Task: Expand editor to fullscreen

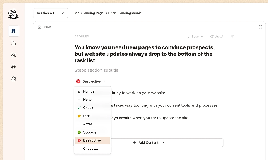Action: 260,27
